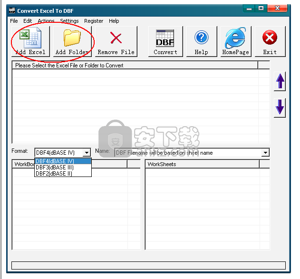Image resolution: width=300 pixels, height=279 pixels.
Task: Open the File menu
Action: click(x=14, y=21)
